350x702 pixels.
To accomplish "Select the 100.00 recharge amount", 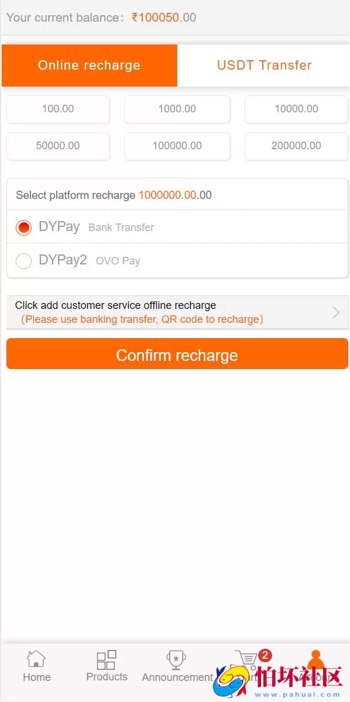I will (58, 109).
